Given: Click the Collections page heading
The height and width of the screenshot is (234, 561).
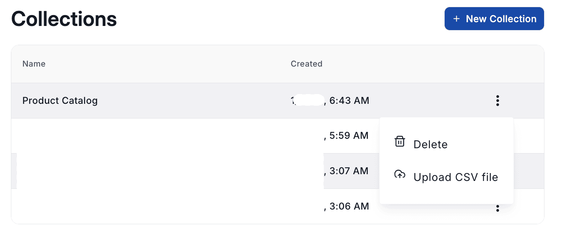Looking at the screenshot, I should [64, 19].
